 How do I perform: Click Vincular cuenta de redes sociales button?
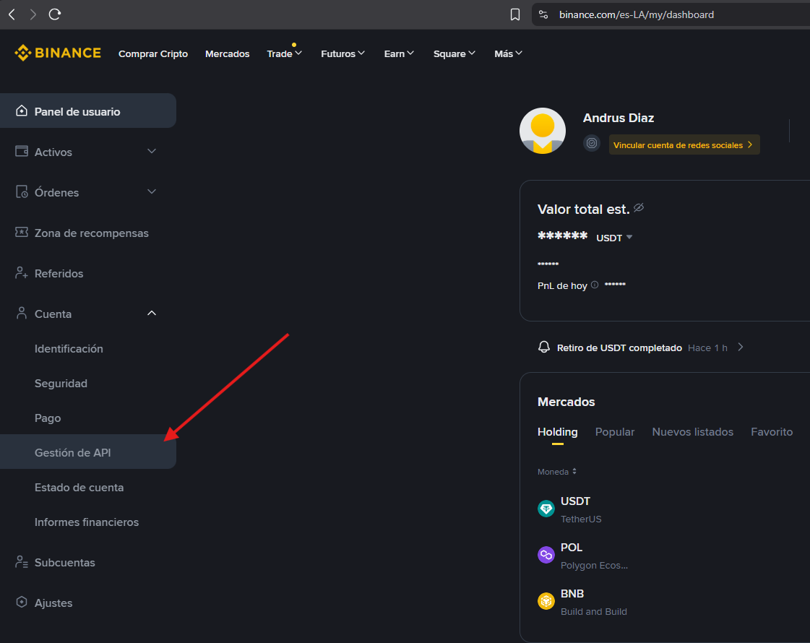point(684,144)
